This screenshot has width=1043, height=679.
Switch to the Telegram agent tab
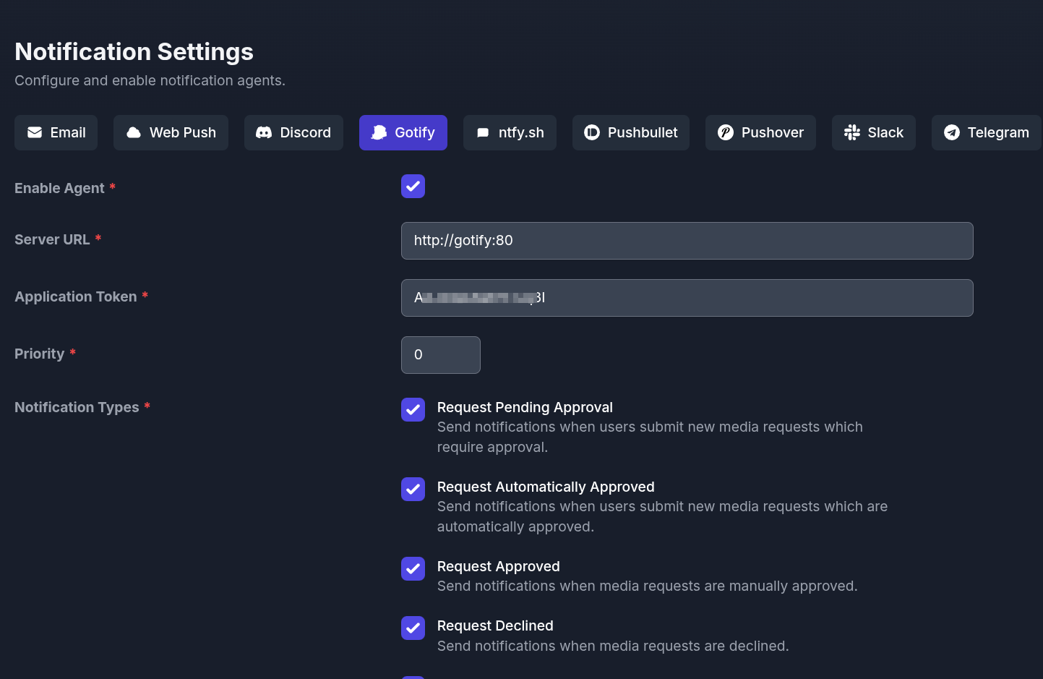[x=986, y=132]
